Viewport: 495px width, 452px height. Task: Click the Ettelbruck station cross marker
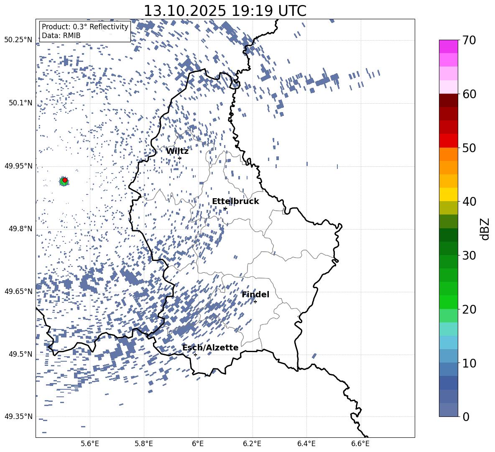click(x=225, y=208)
